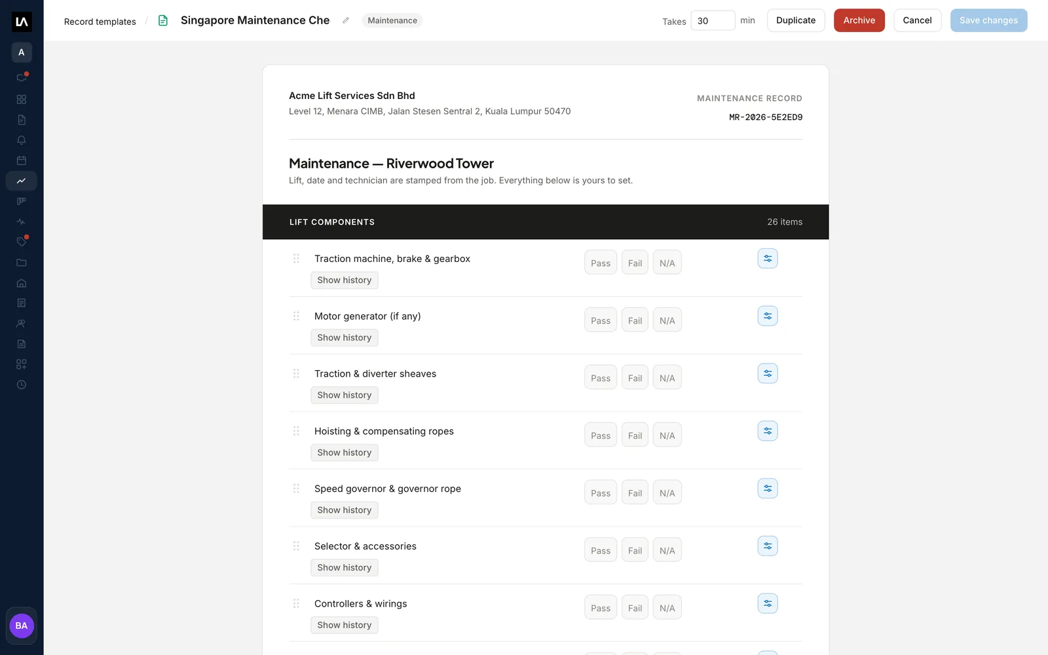Click the Duplicate button
This screenshot has width=1048, height=655.
pyautogui.click(x=796, y=20)
